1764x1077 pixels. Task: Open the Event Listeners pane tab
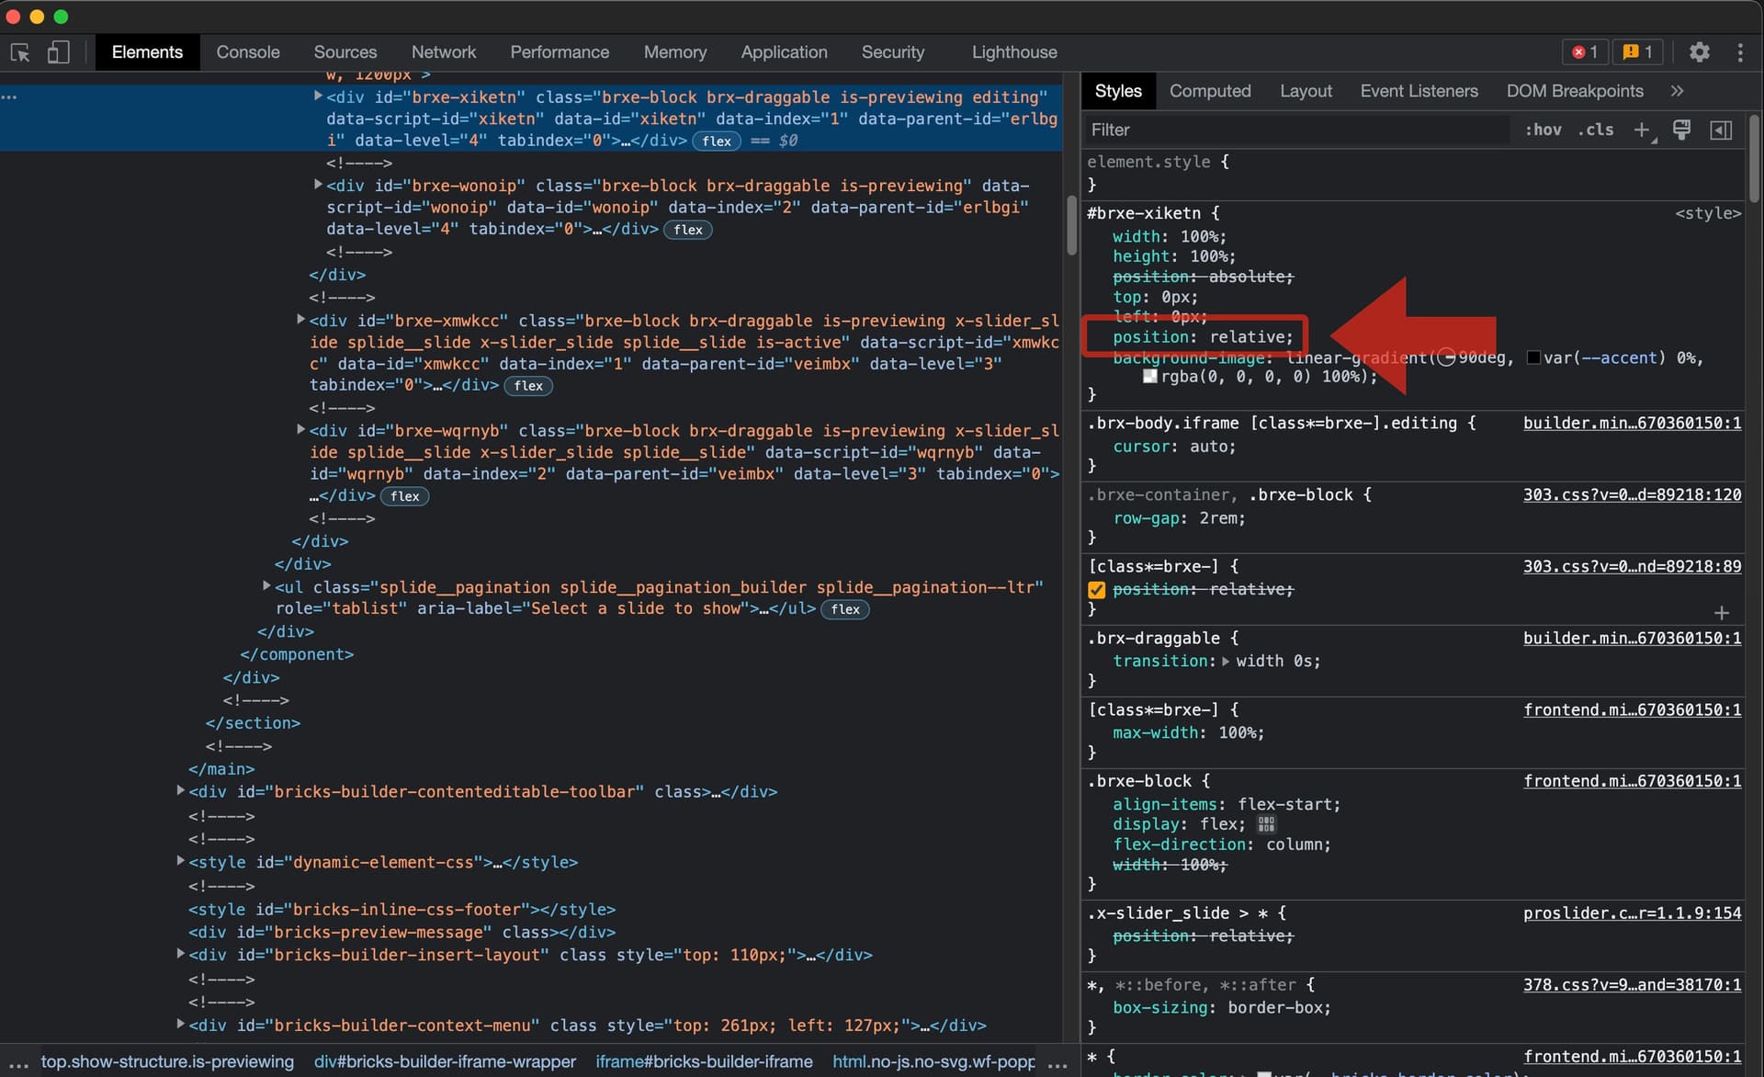(1419, 91)
